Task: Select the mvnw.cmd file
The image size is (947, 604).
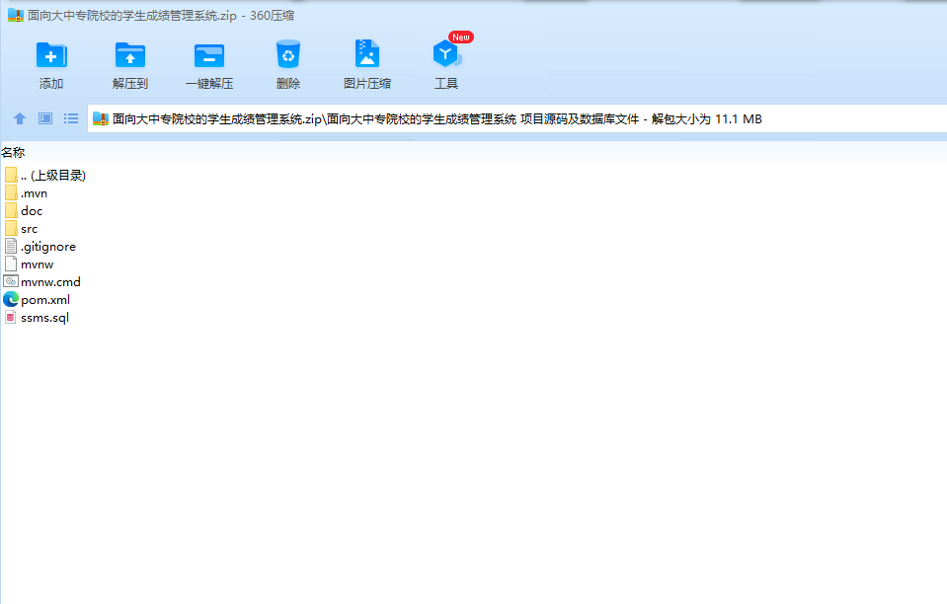Action: (x=42, y=282)
